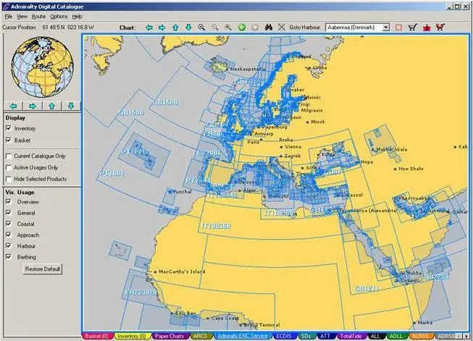Click the app icon in title bar

point(6,7)
